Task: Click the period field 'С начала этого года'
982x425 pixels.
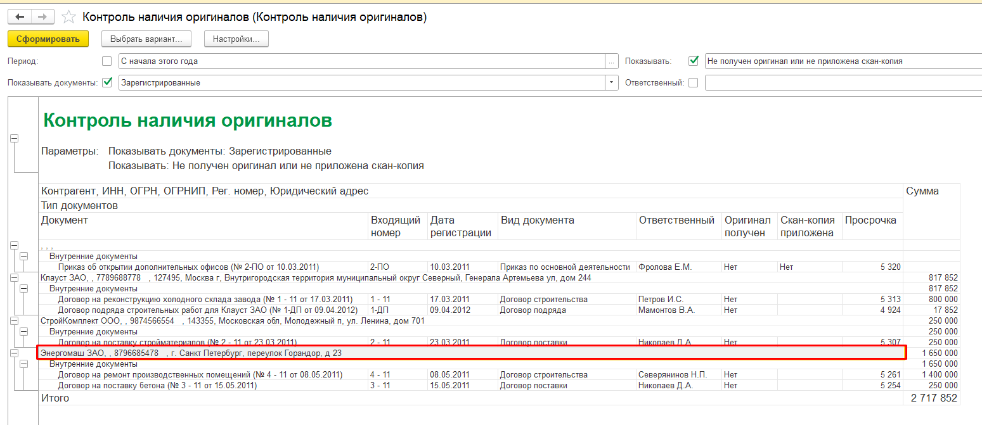Action: [361, 61]
